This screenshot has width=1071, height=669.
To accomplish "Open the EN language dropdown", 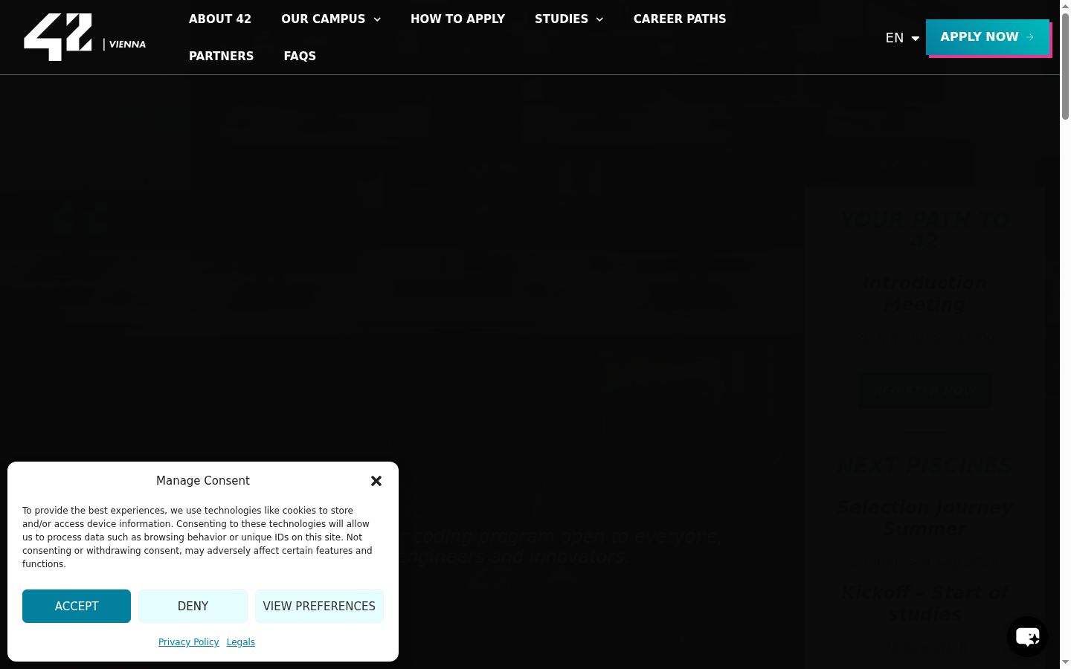I will coord(902,38).
